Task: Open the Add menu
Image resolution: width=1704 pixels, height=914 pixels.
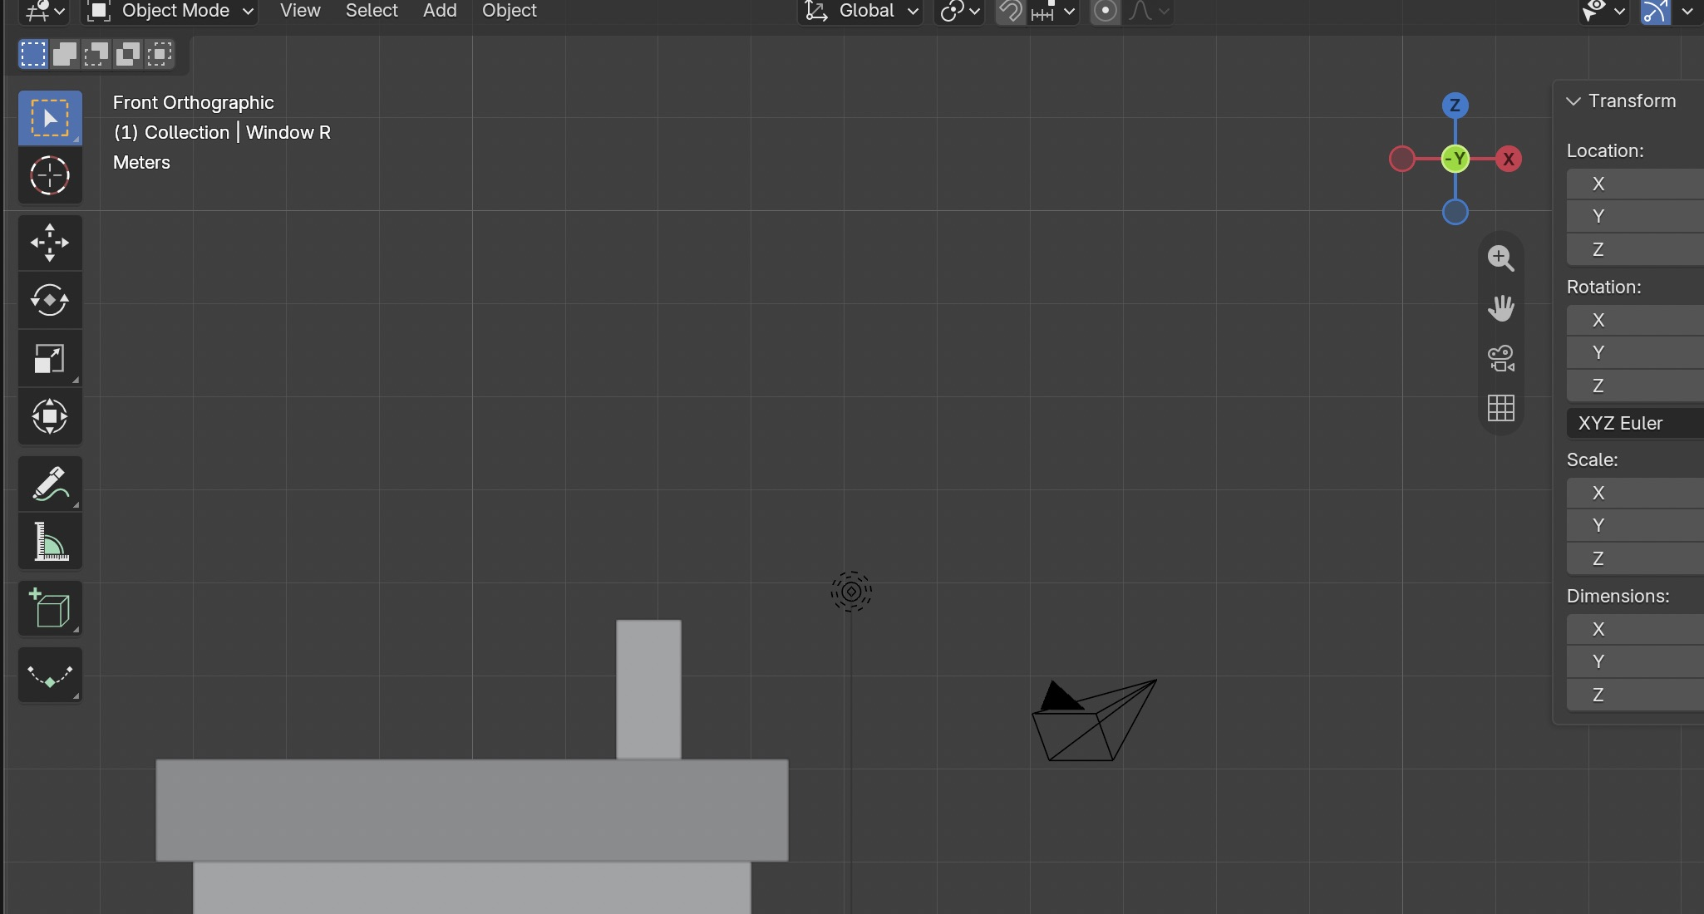Action: point(440,11)
